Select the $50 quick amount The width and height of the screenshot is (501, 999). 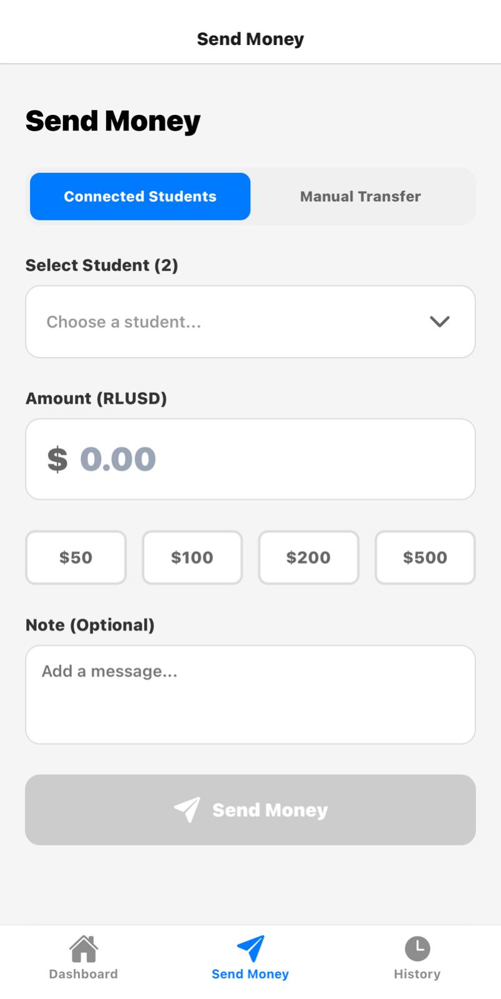(75, 558)
